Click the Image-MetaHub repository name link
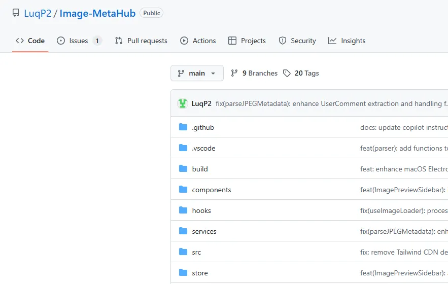448x284 pixels. [97, 13]
